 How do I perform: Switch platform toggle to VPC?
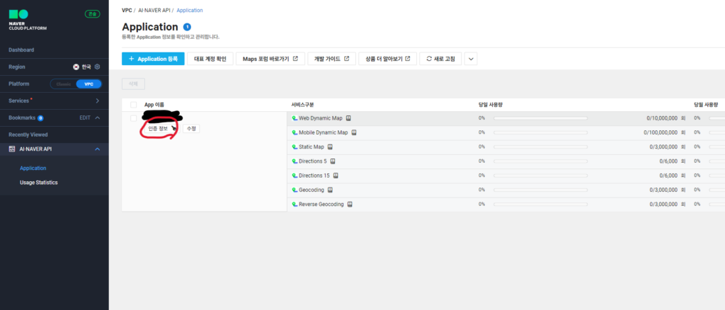(89, 84)
